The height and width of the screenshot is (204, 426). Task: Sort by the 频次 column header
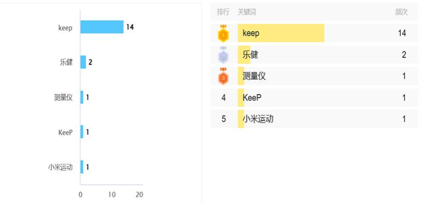point(401,12)
